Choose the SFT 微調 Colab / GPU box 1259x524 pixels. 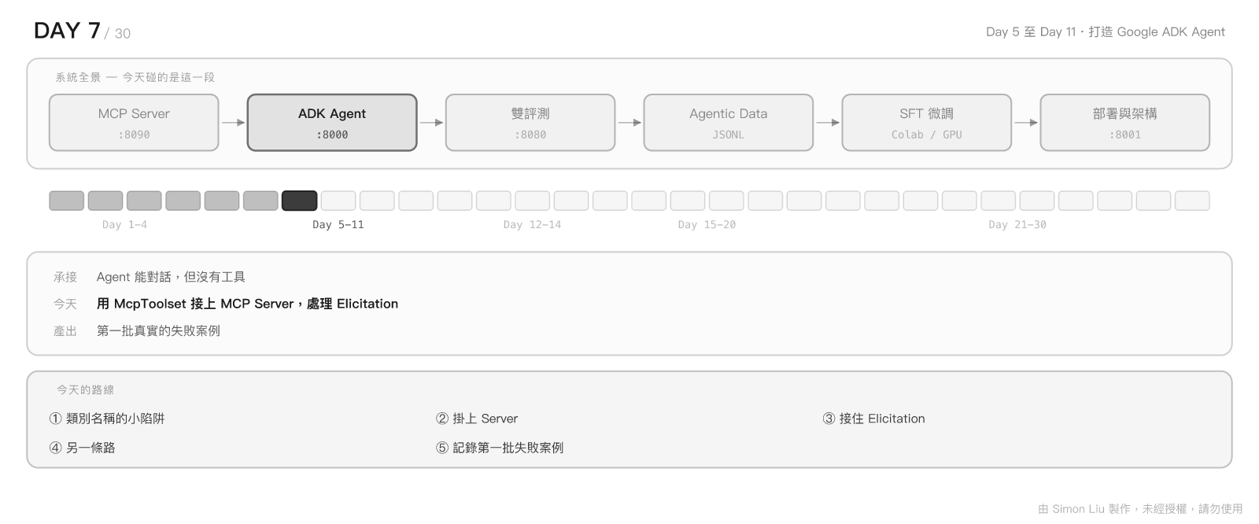[x=927, y=123]
